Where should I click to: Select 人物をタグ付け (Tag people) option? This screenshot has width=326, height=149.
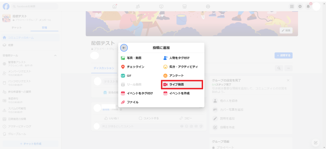(x=179, y=58)
